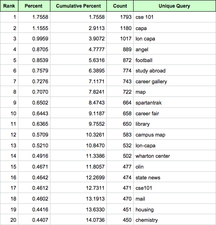Click the Cumulative Percent header
Screen dimensions: 216x225
point(78,6)
